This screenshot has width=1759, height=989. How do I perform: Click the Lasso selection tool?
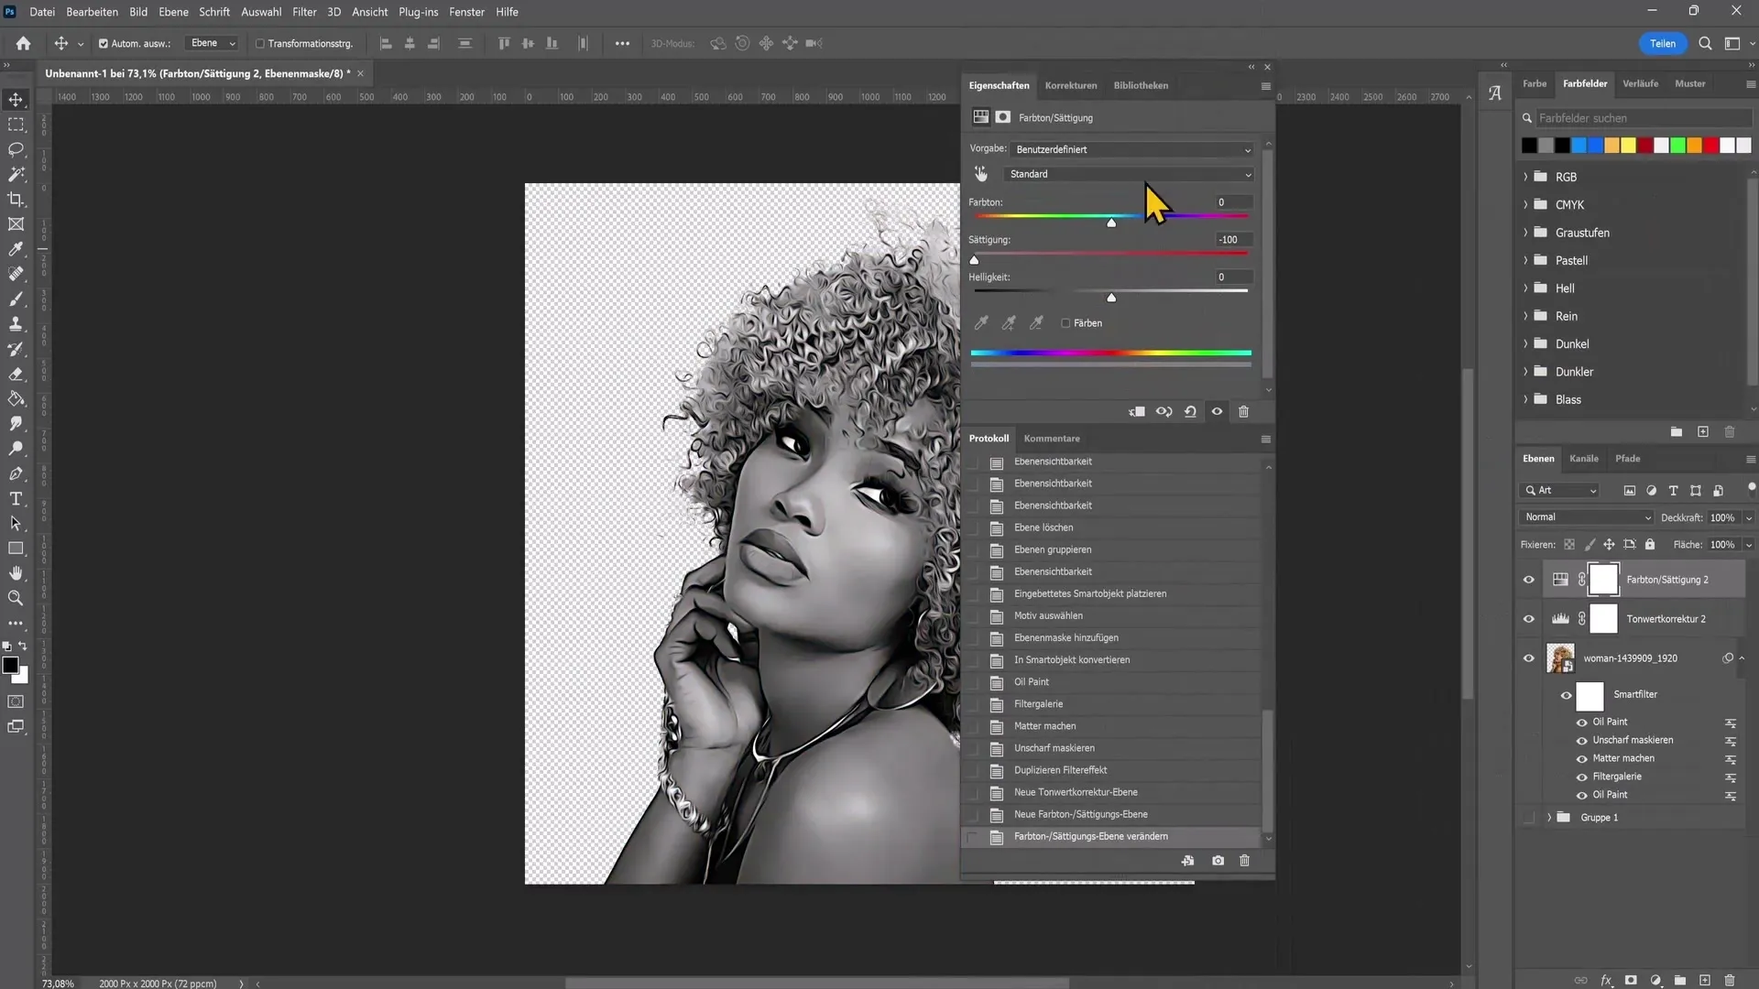pos(16,148)
